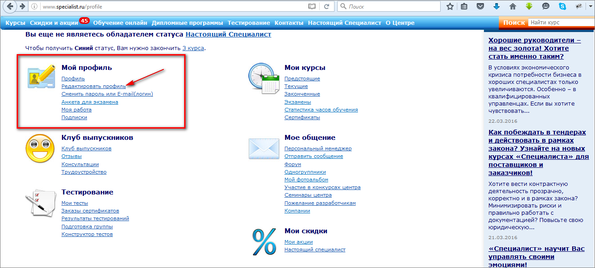Visit the Форум link
The image size is (595, 268).
[x=293, y=164]
